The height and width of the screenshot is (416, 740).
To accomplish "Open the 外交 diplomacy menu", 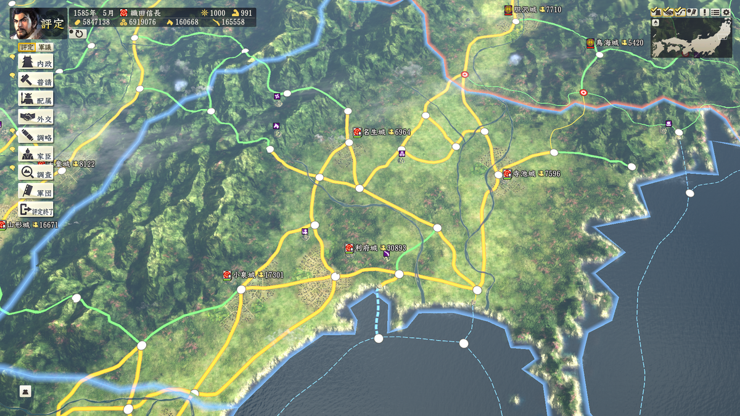I will pyautogui.click(x=36, y=117).
